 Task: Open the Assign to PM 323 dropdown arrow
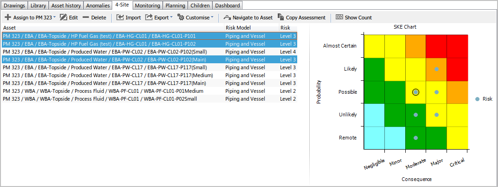pyautogui.click(x=54, y=18)
